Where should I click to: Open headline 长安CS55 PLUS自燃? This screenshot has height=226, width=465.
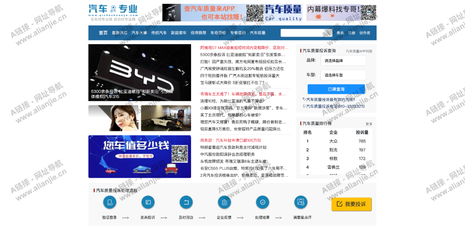coord(244,168)
